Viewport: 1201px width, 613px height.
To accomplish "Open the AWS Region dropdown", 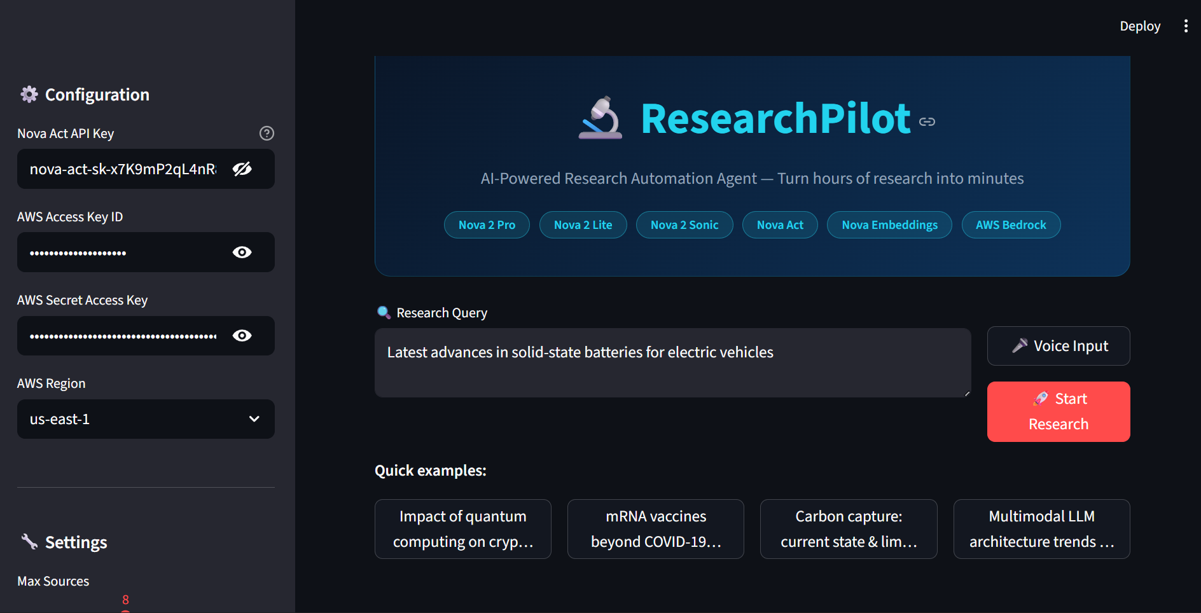I will [x=146, y=419].
